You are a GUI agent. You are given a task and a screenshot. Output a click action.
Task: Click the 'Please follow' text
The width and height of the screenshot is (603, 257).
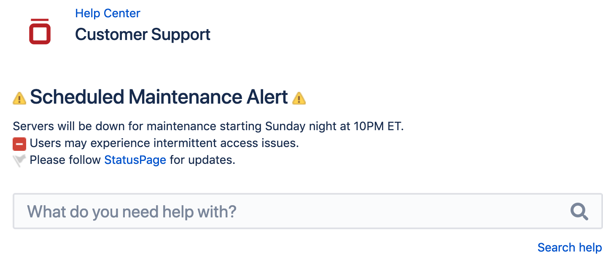[x=65, y=160]
